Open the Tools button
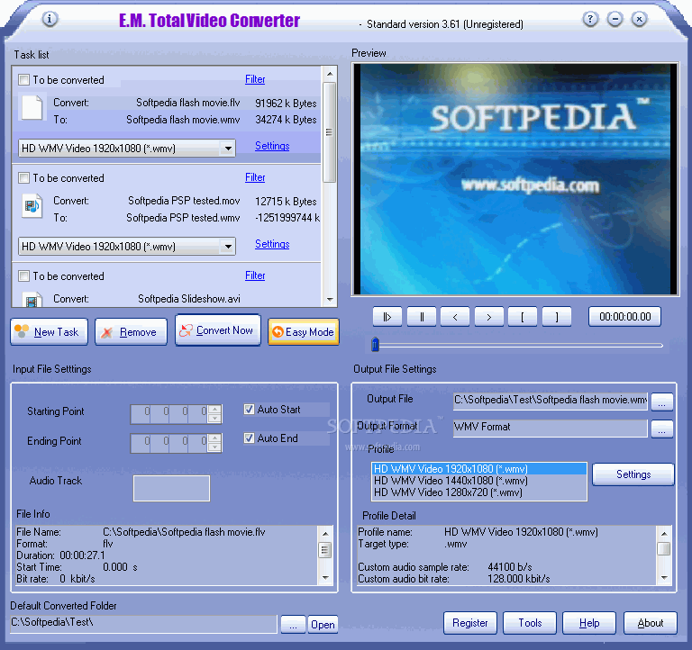 point(530,623)
